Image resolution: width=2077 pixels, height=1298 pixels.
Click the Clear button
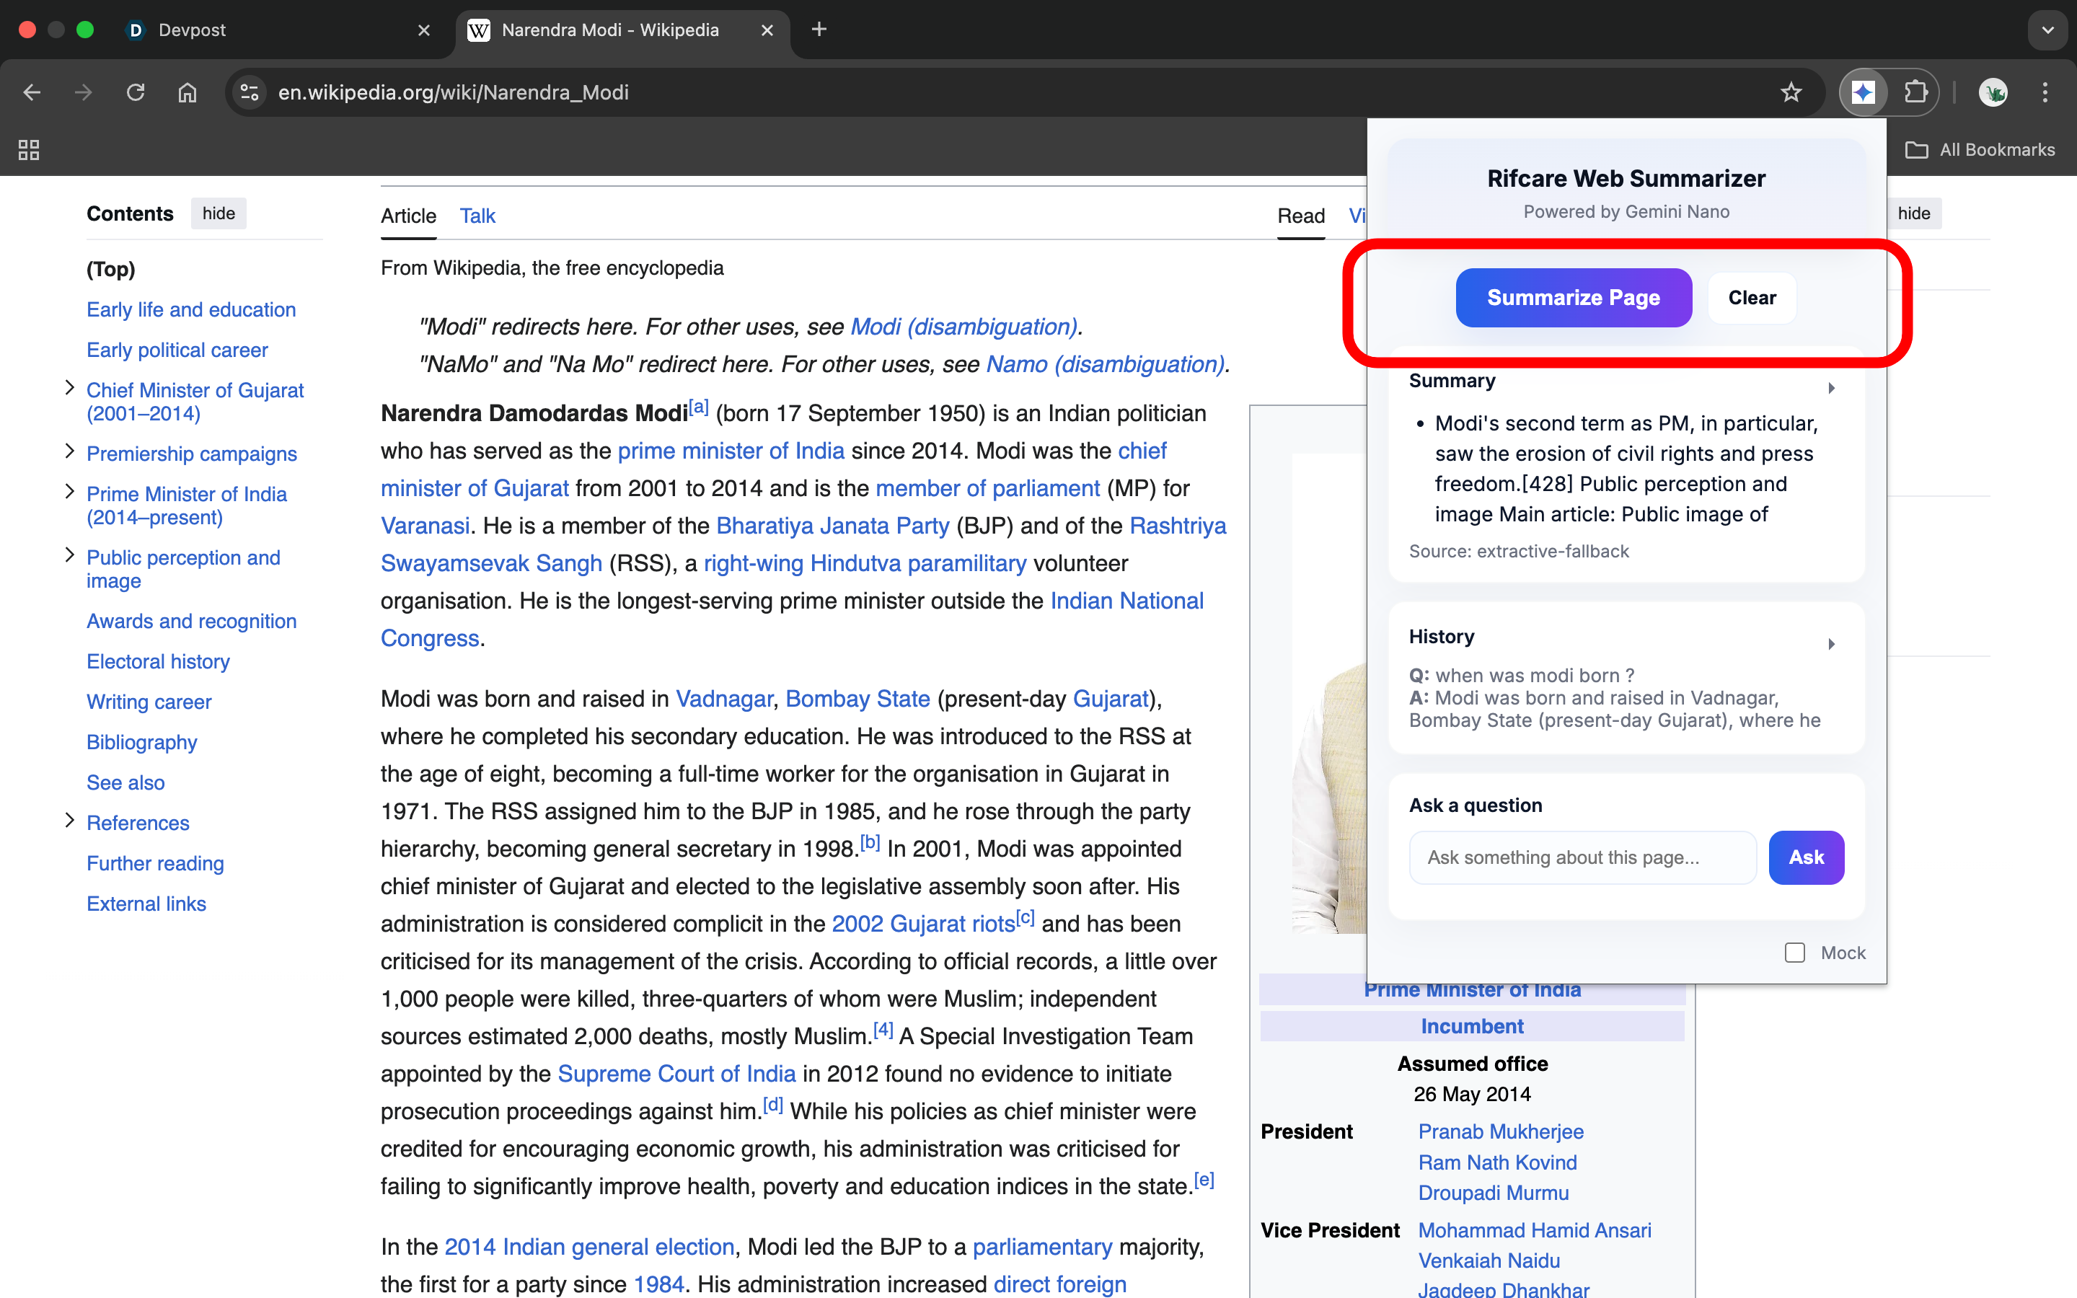(1751, 298)
